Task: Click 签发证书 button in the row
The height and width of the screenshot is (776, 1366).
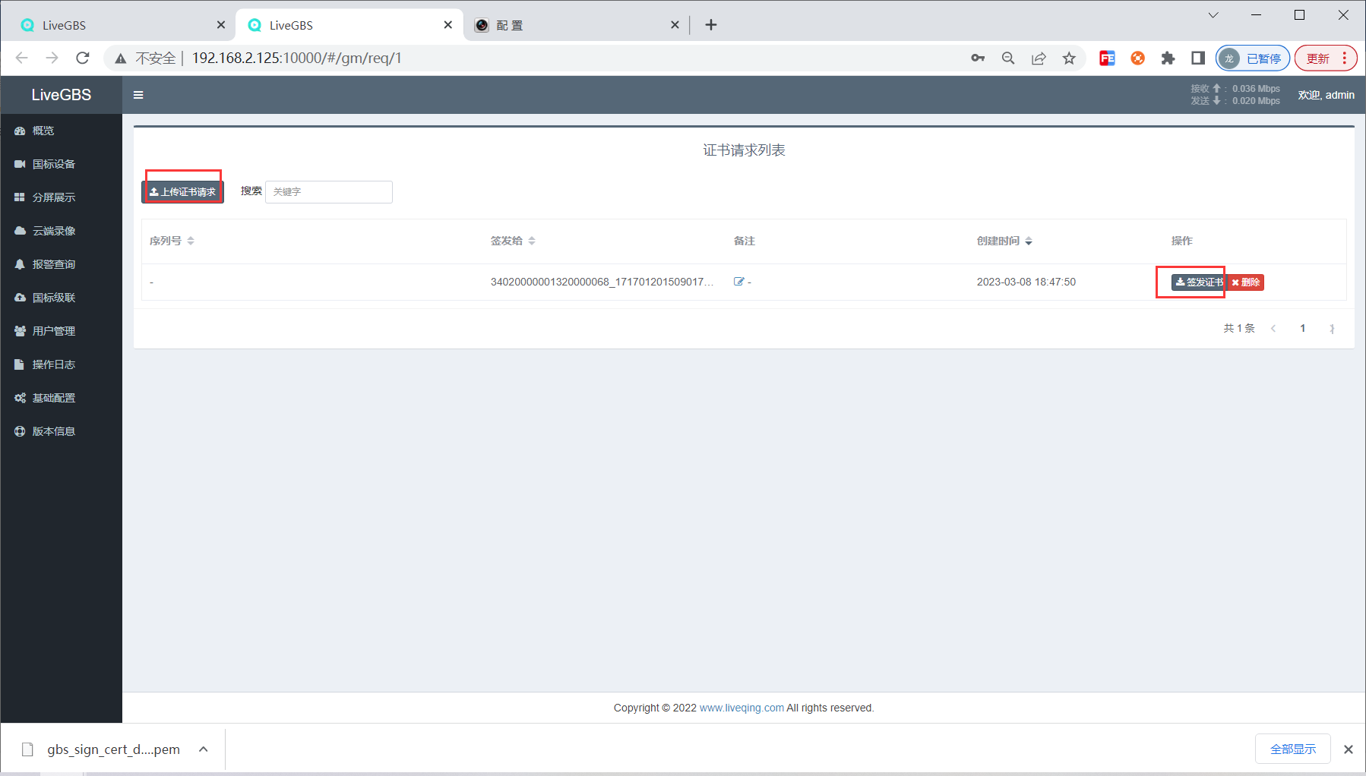Action: 1199,282
